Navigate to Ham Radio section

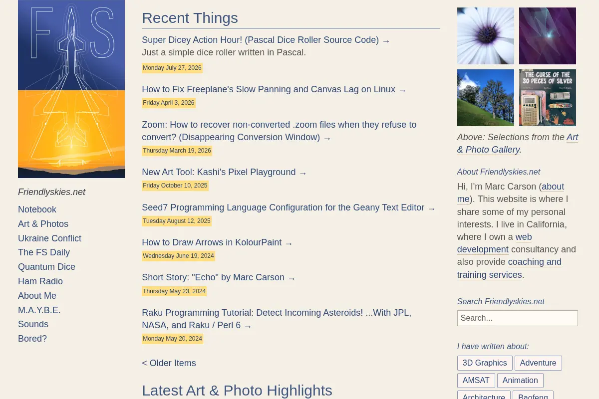[40, 281]
